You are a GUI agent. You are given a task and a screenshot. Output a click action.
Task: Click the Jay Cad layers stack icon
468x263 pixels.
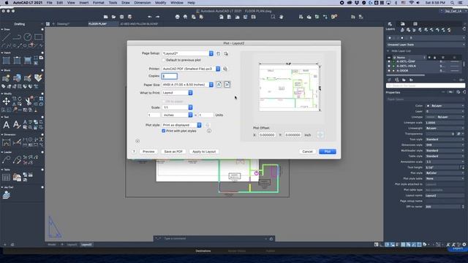point(7,195)
